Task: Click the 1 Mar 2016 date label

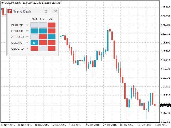Action: (161, 125)
